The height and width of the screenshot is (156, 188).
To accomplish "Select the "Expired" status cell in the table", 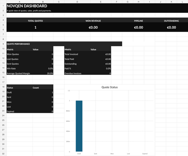I will pyautogui.click(x=11, y=112).
